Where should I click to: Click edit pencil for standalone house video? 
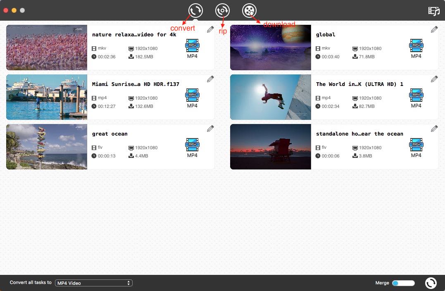434,129
